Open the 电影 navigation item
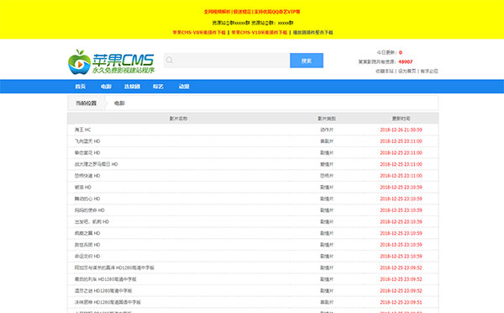This screenshot has height=313, width=504. pyautogui.click(x=106, y=87)
